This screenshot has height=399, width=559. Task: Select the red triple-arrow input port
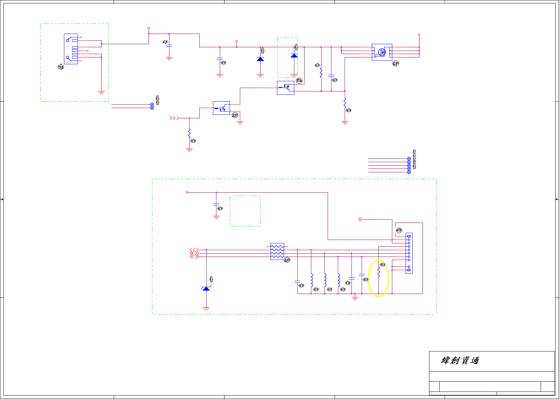(174, 118)
